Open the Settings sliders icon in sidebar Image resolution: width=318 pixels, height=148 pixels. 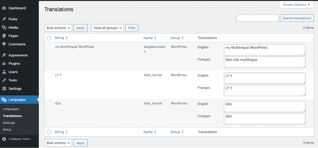pyautogui.click(x=4, y=88)
